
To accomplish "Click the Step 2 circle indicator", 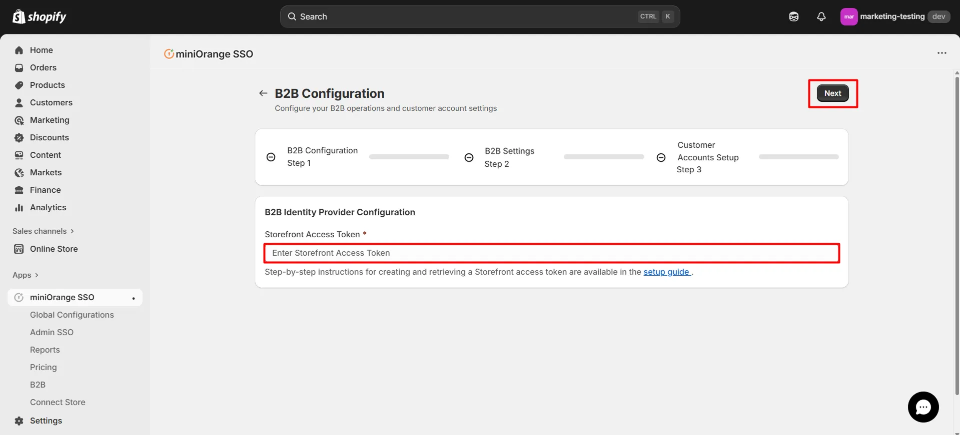I will point(469,157).
